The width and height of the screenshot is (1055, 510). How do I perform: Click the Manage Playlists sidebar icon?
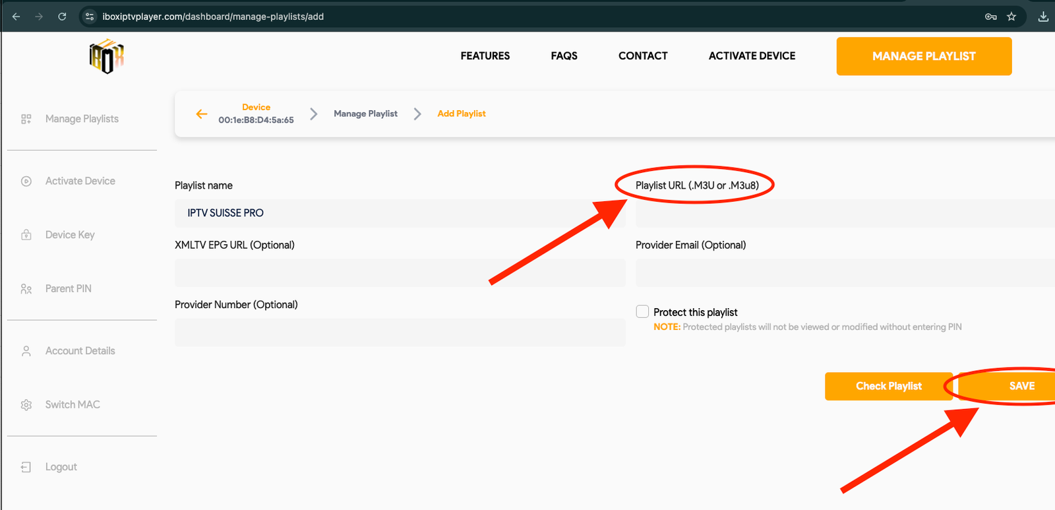pyautogui.click(x=26, y=119)
